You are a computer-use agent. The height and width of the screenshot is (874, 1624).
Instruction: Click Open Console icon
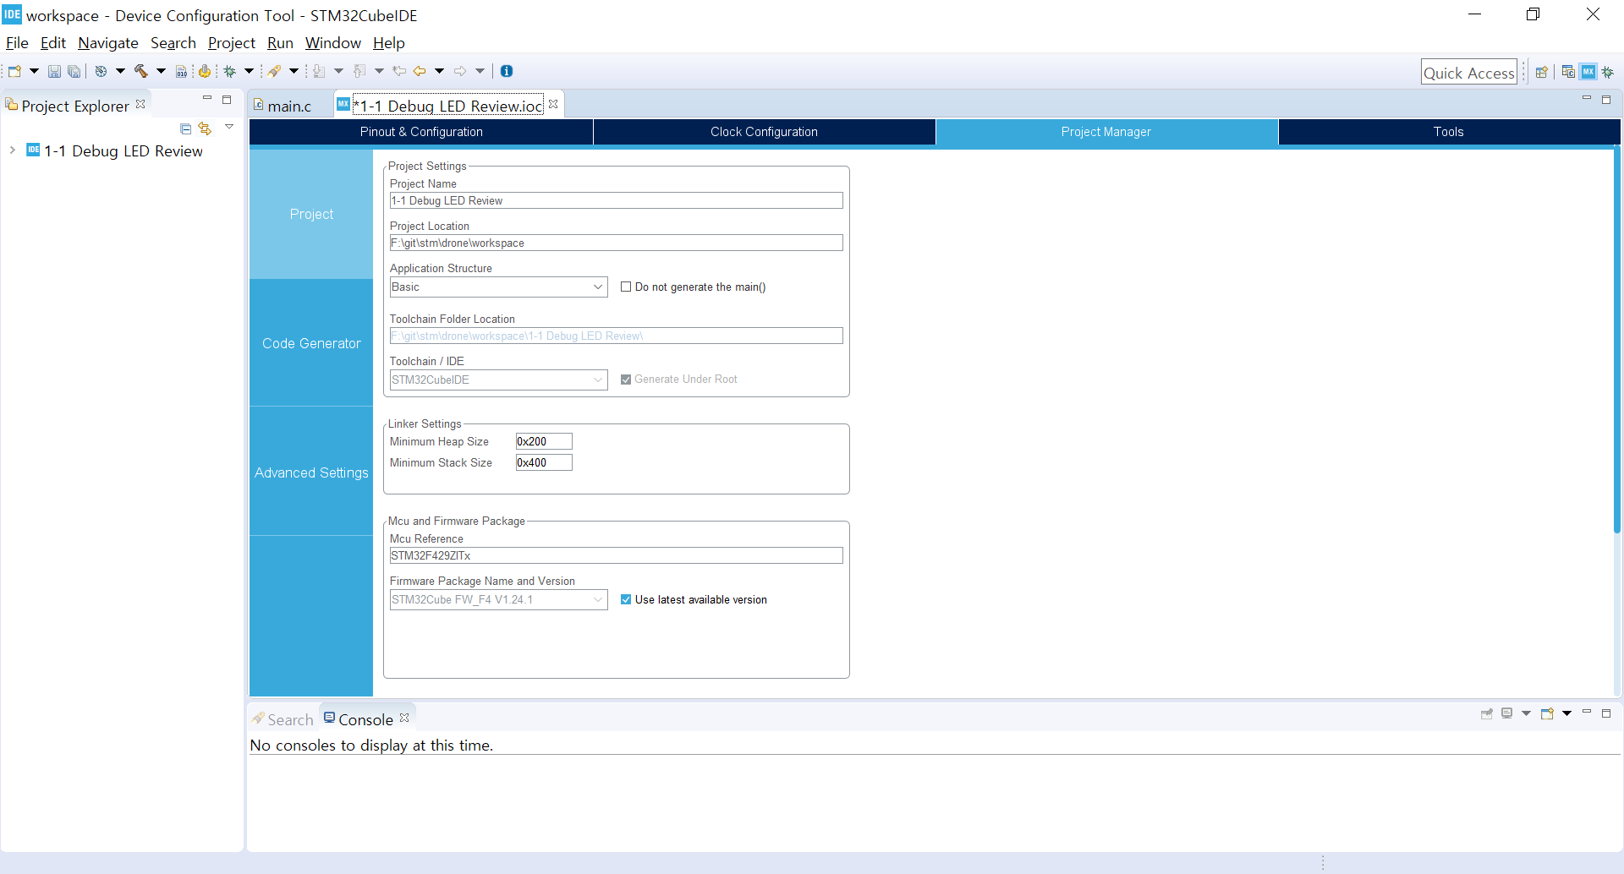click(1547, 713)
